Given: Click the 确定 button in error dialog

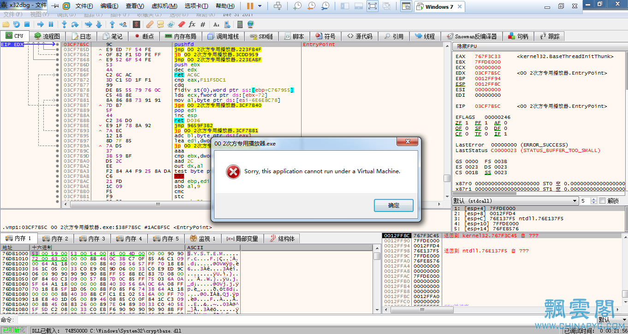Looking at the screenshot, I should [393, 205].
